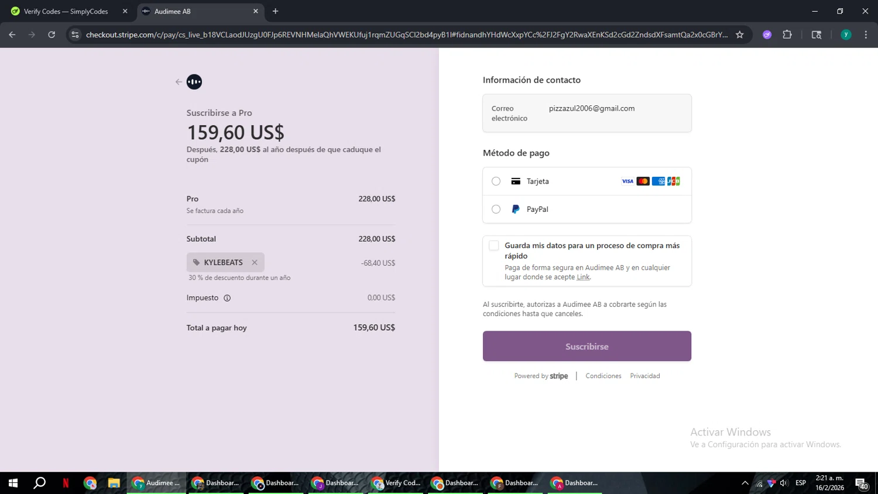Open File Explorer from taskbar
This screenshot has height=494, width=878.
[x=114, y=483]
